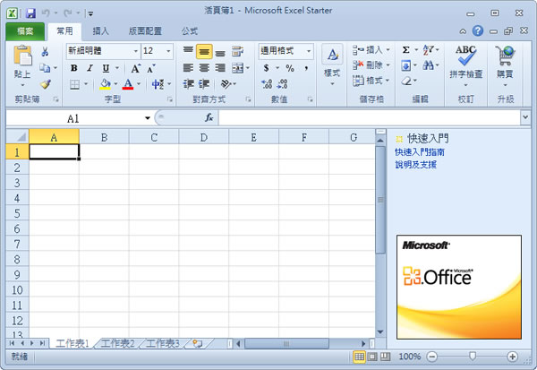Save workbook from quick access toolbar
This screenshot has width=537, height=370.
[30, 13]
